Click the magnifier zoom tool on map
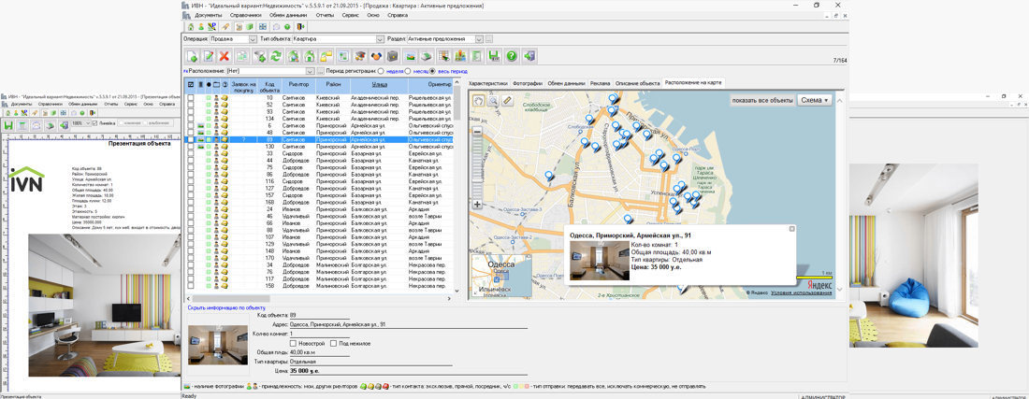This screenshot has width=1029, height=399. coord(492,100)
